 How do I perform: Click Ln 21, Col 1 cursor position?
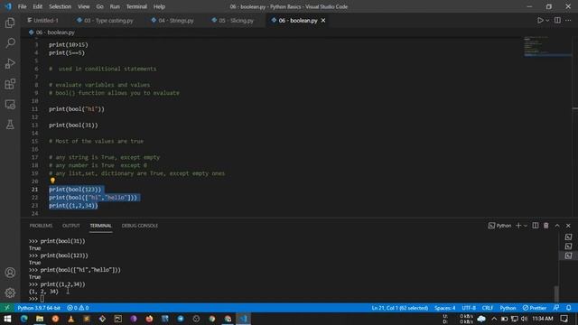399,308
